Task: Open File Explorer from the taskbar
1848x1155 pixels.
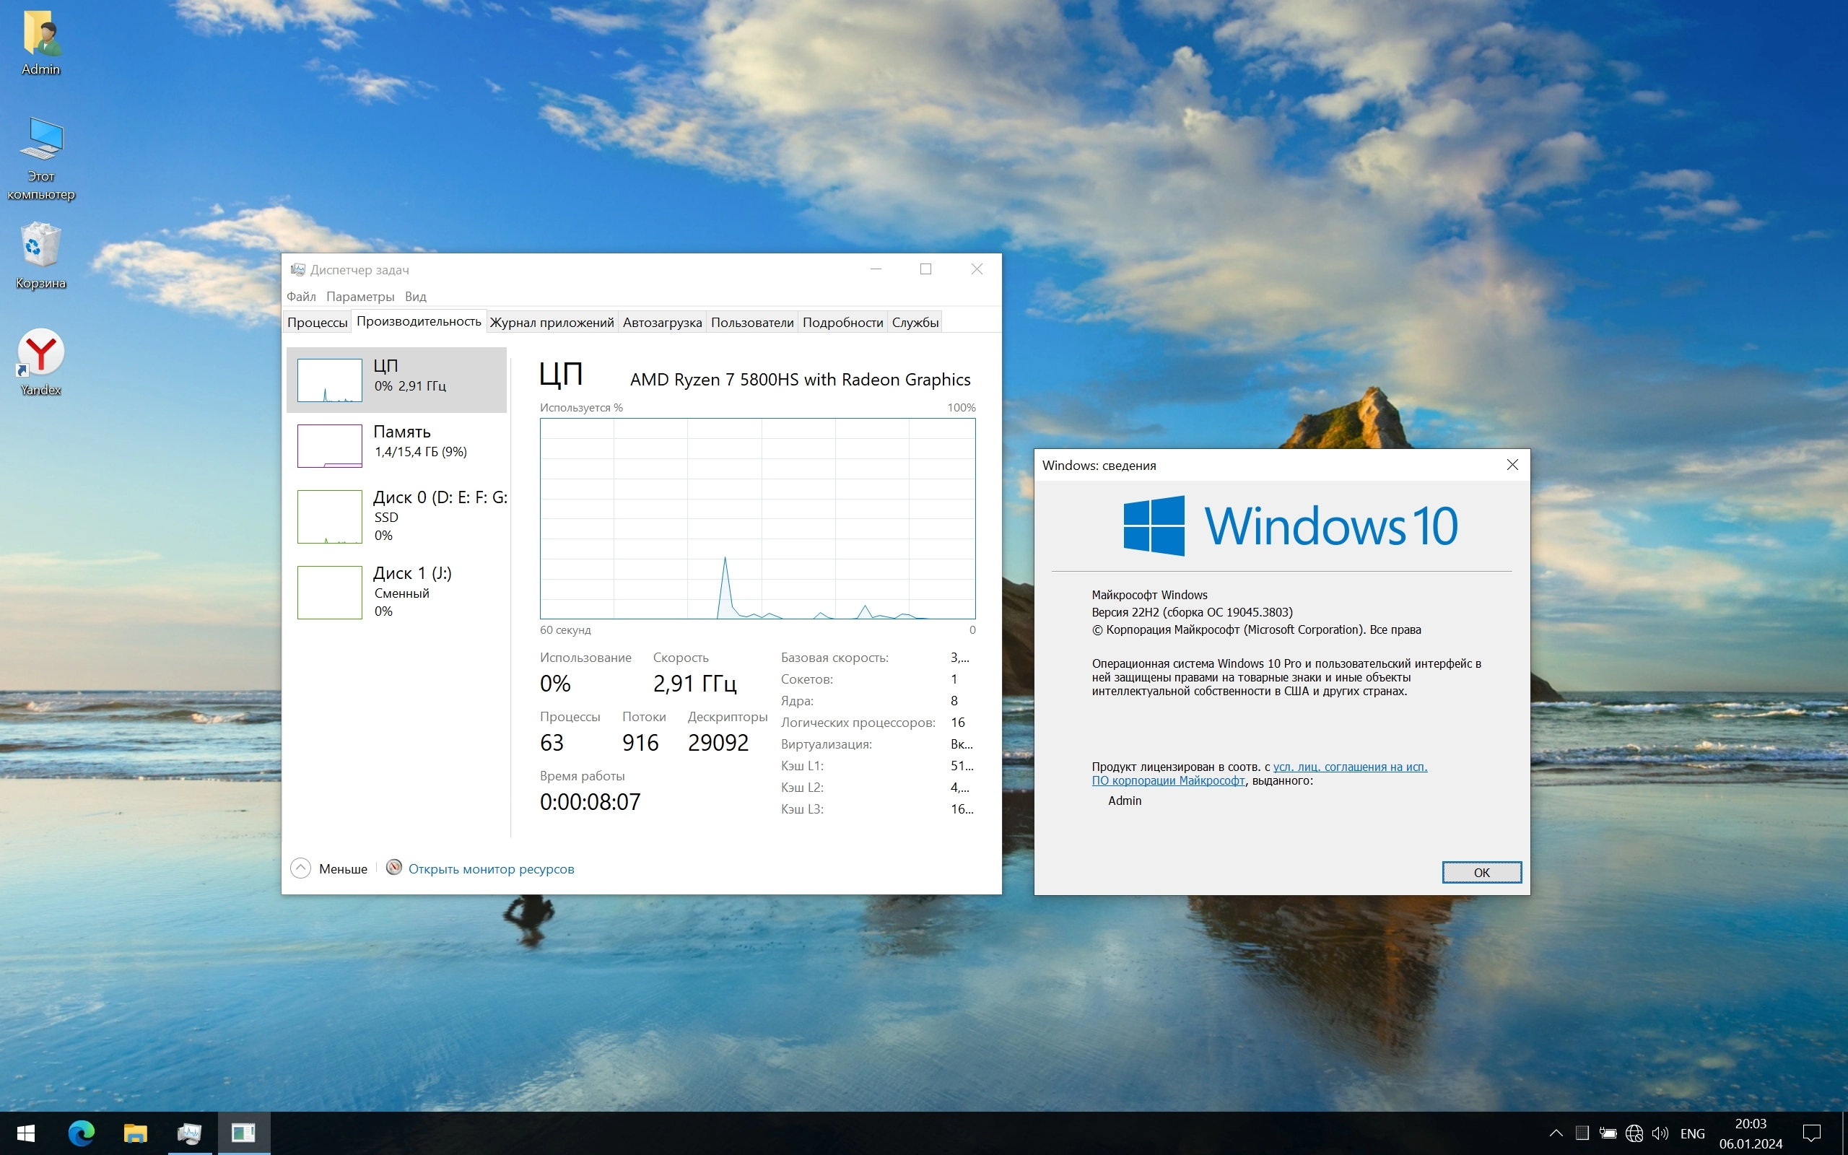Action: click(135, 1132)
